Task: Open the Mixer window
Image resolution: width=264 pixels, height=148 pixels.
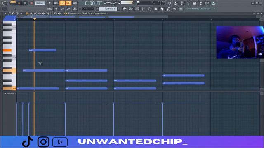Action: click(143, 9)
